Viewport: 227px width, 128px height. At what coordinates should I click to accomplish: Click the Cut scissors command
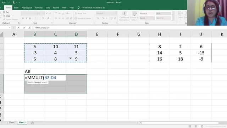tap(6, 12)
